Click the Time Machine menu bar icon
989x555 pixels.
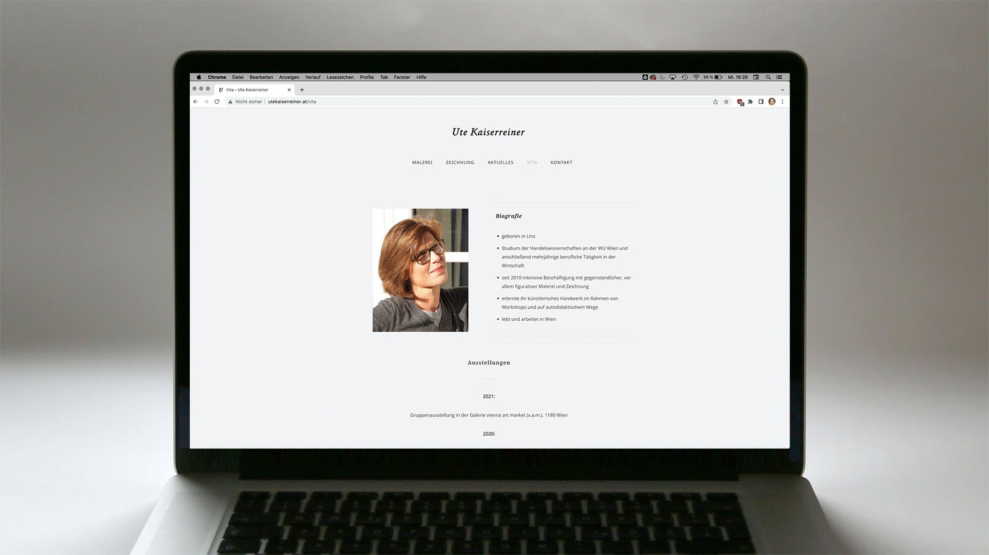(x=684, y=77)
